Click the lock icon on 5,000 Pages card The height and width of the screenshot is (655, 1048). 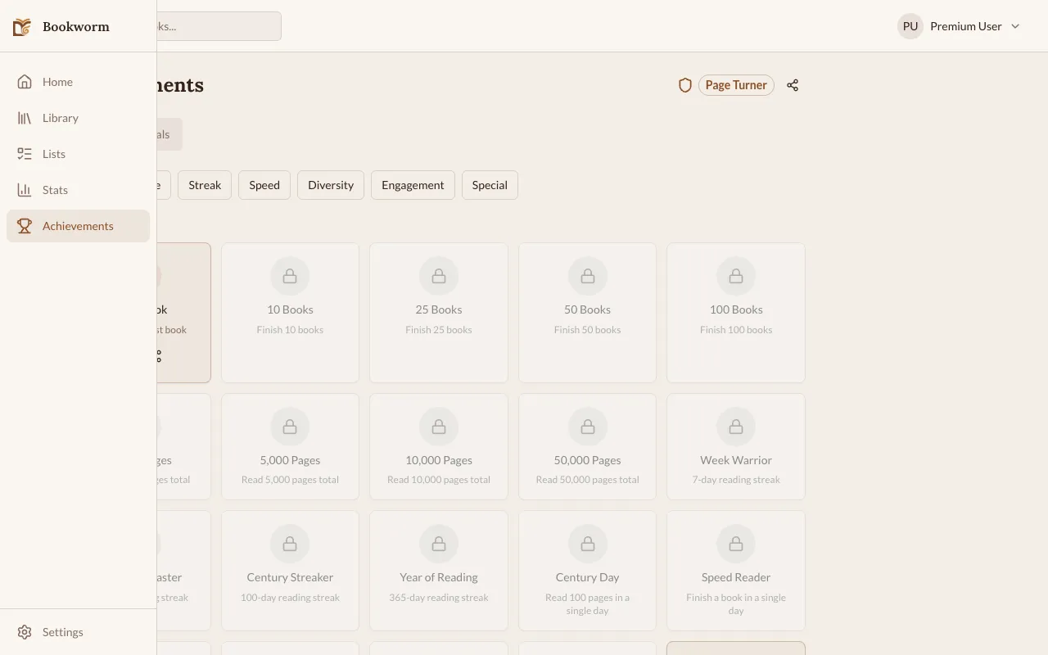pos(290,427)
